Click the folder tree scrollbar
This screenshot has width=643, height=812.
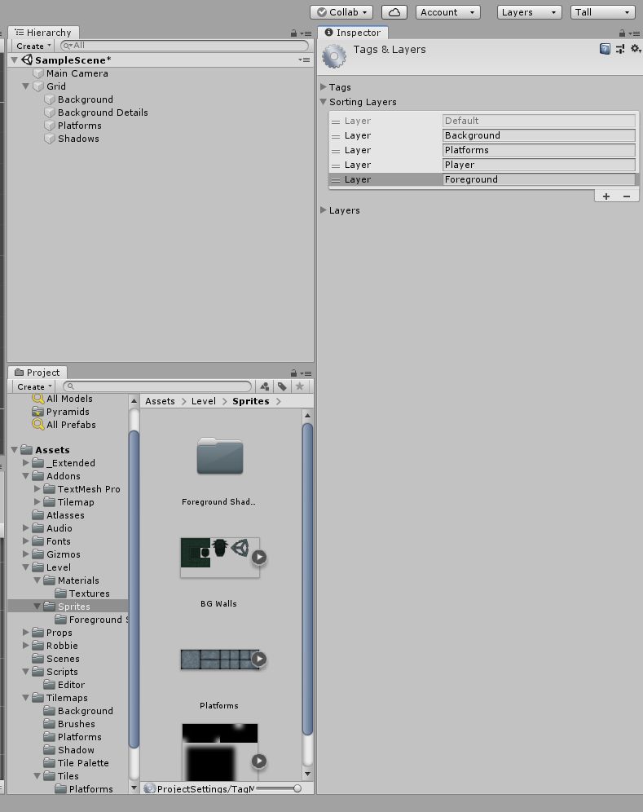134,589
